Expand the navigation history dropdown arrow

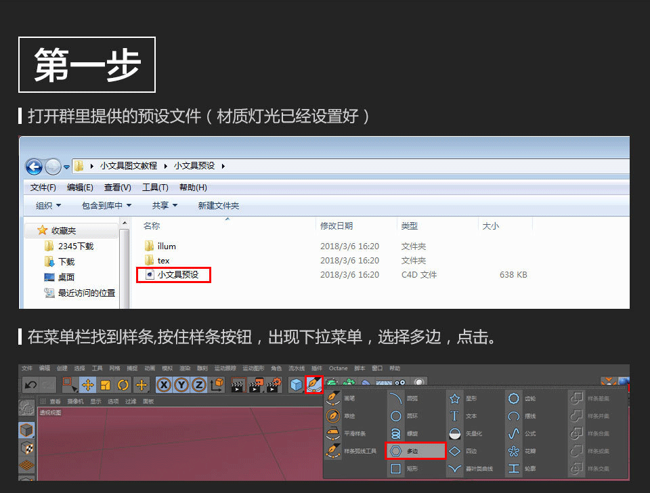coord(68,165)
